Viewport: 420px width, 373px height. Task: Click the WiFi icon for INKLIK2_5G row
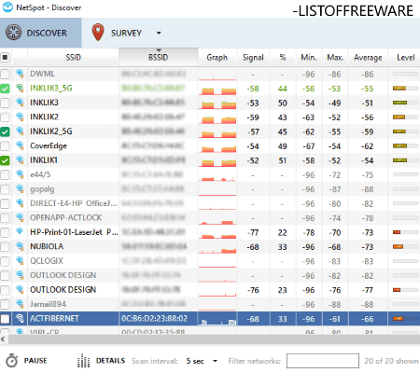(x=20, y=131)
